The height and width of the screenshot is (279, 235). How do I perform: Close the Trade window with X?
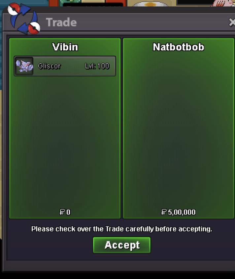click(232, 22)
